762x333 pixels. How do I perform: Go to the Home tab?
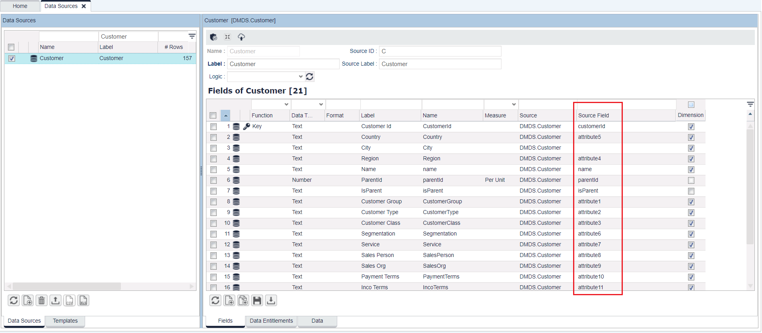(20, 6)
